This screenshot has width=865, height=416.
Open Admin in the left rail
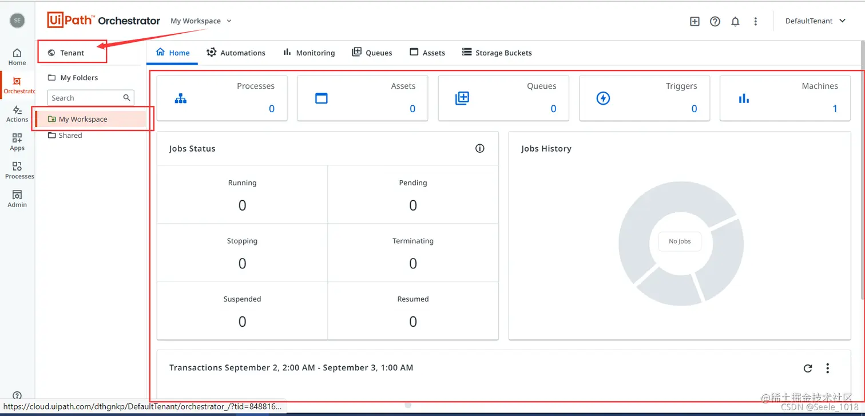[17, 199]
